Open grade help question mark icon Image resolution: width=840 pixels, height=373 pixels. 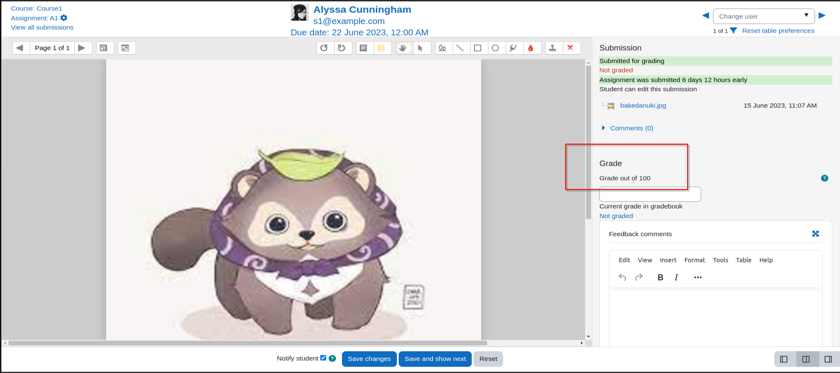[825, 178]
